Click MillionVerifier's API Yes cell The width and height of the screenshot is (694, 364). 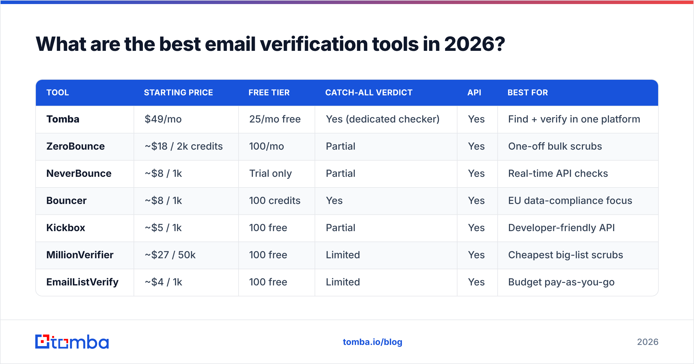tap(477, 255)
